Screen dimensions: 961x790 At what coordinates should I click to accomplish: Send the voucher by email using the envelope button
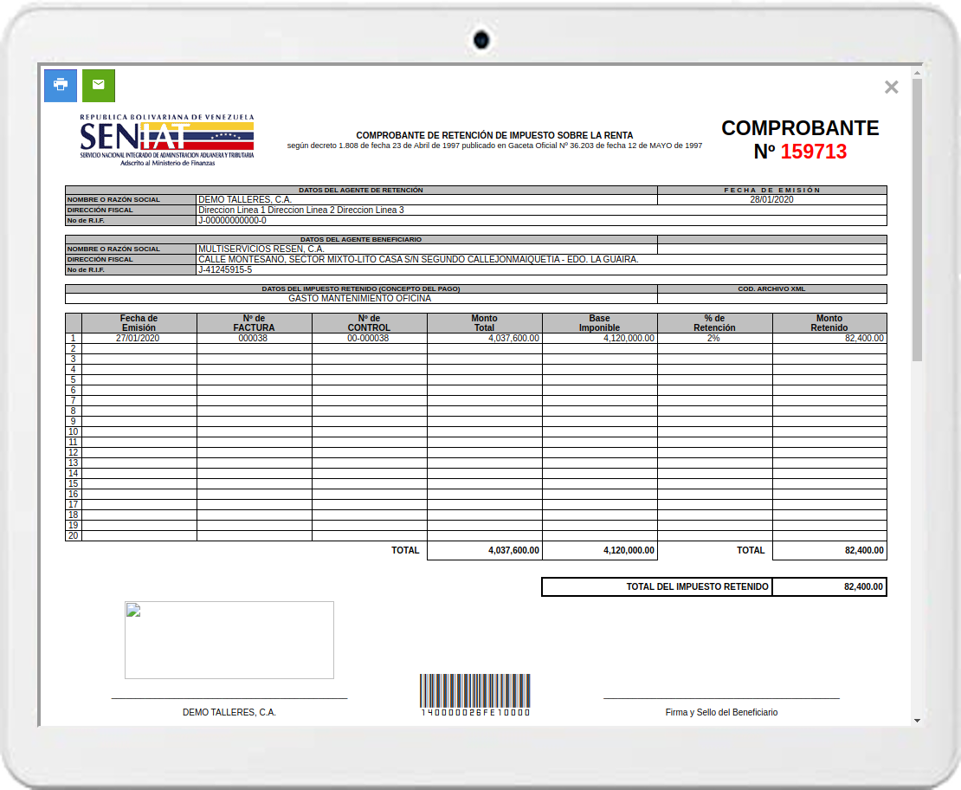point(99,85)
